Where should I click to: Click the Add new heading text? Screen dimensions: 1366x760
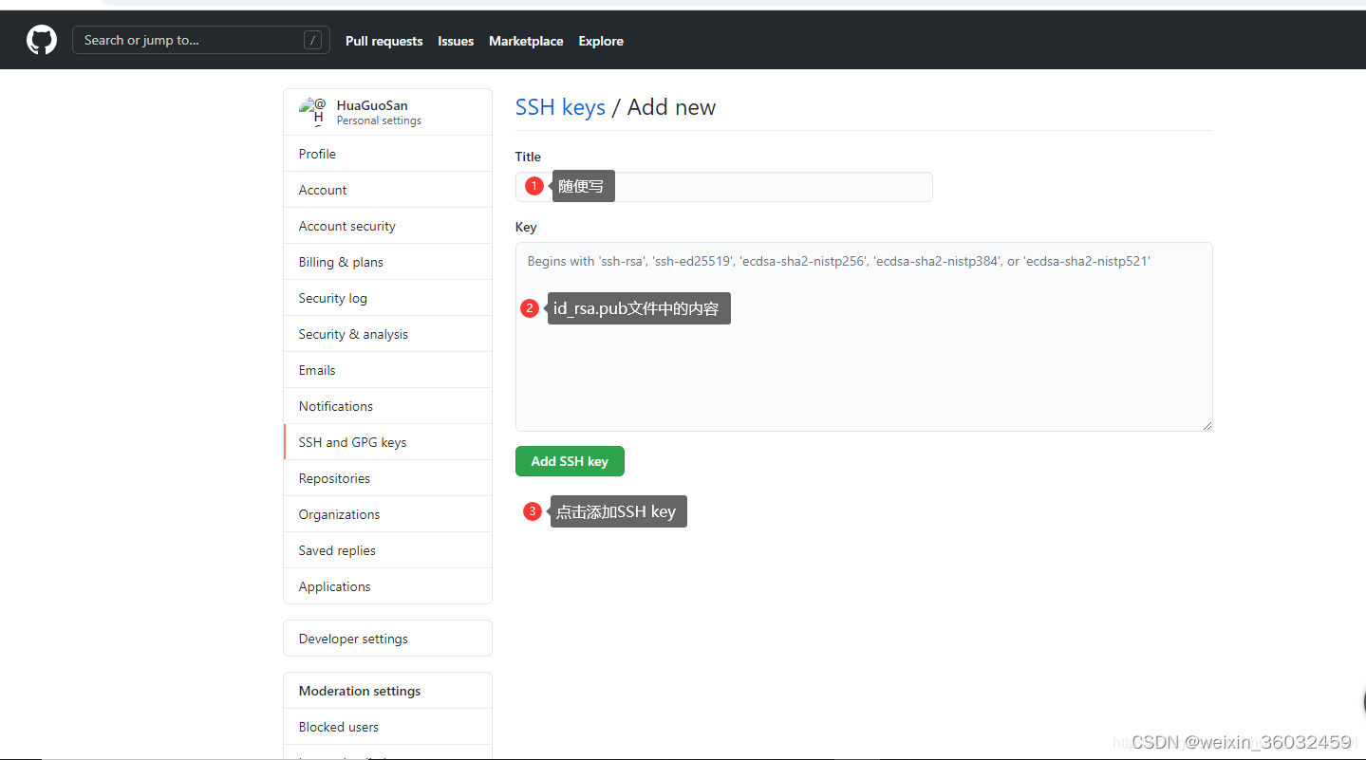[671, 107]
